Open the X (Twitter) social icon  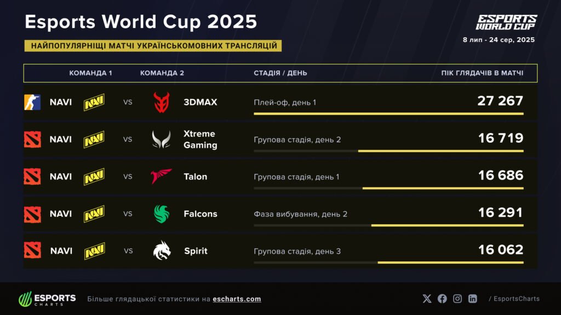click(x=427, y=299)
